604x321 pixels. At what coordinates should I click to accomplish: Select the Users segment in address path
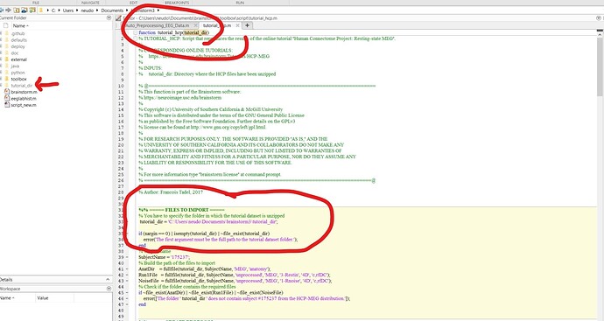pos(68,10)
